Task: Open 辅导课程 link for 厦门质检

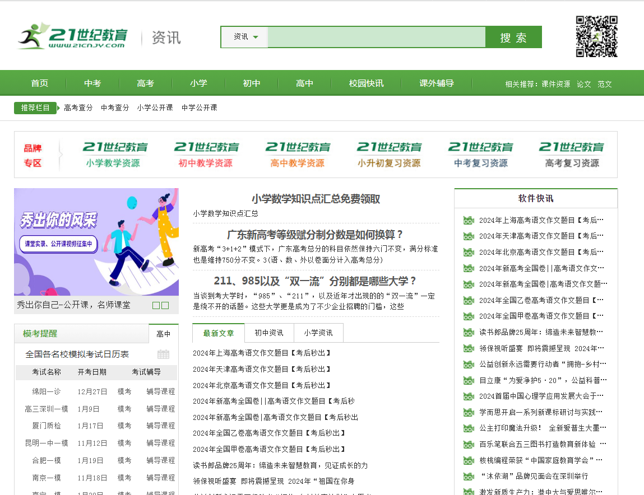Action: [161, 426]
